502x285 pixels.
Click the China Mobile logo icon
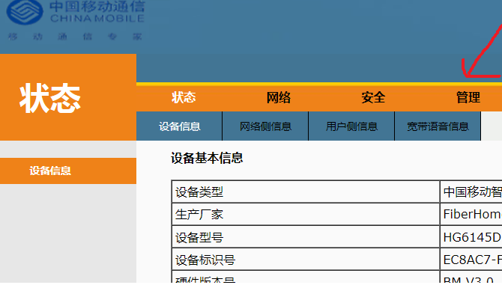click(25, 11)
